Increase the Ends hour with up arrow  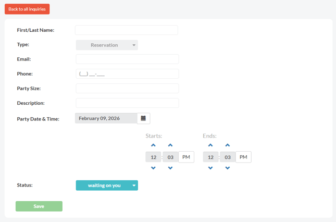tap(210, 145)
